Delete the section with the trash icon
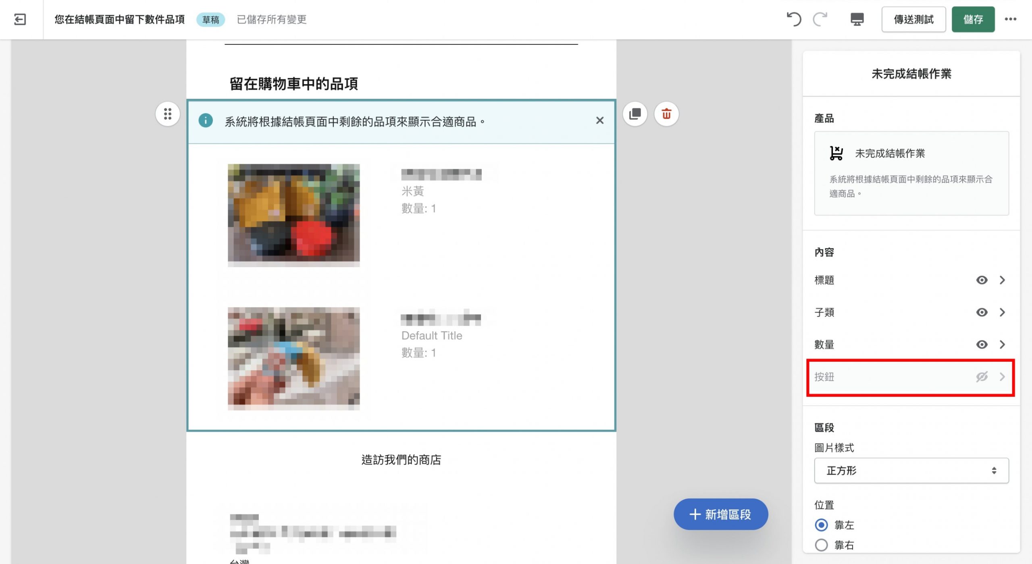The height and width of the screenshot is (564, 1032). pos(666,114)
